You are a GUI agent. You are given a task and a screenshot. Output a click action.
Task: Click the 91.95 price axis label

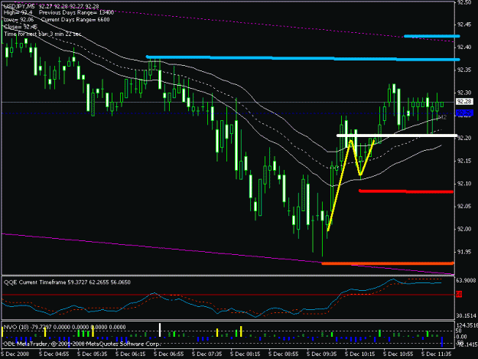pyautogui.click(x=464, y=252)
